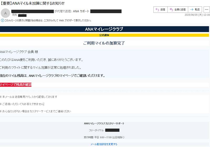This screenshot has height=147, width=210.
Task: Click 受付時間 平日 9:00~17:00 text
Action: point(104,137)
